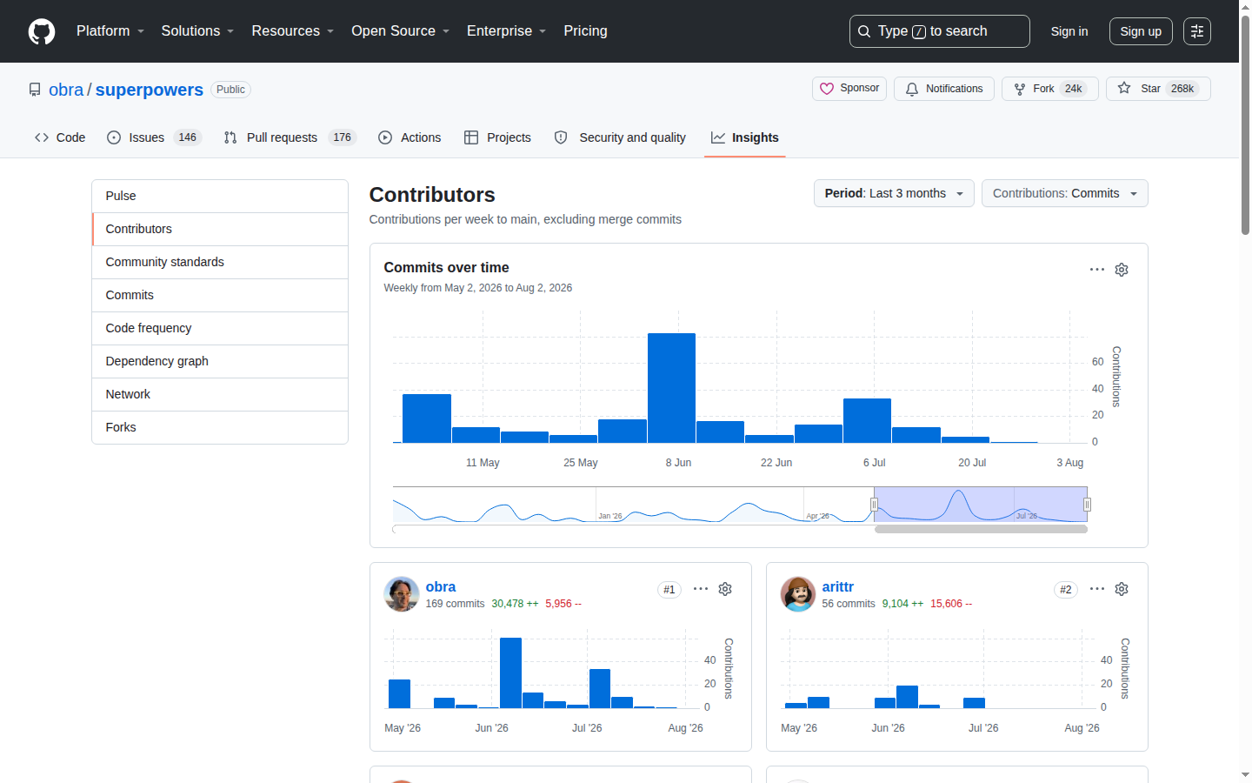
Task: Click the Notifications bell icon
Action: (x=912, y=89)
